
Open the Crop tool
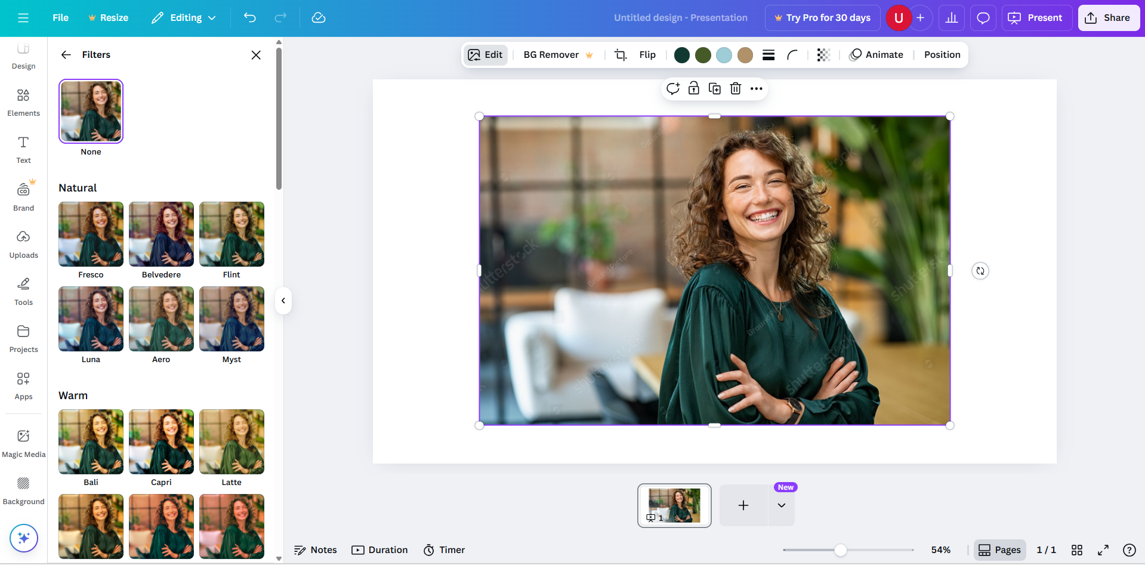pos(621,54)
